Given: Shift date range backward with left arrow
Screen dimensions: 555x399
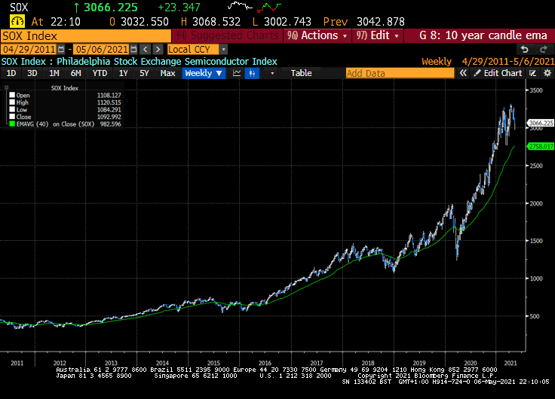Looking at the screenshot, I should 145,49.
